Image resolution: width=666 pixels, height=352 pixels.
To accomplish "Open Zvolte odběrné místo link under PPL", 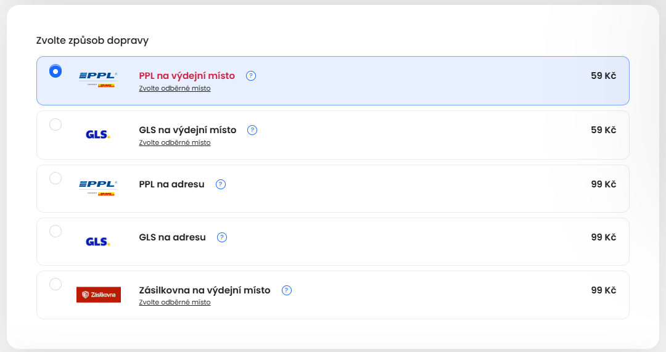I will 175,89.
